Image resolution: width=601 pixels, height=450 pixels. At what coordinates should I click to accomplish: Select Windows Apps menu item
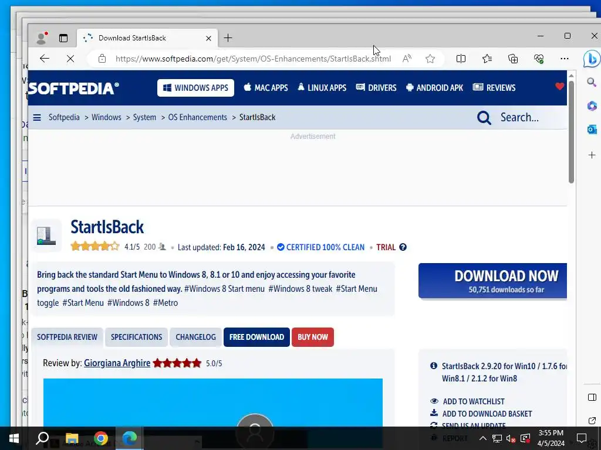tap(195, 88)
